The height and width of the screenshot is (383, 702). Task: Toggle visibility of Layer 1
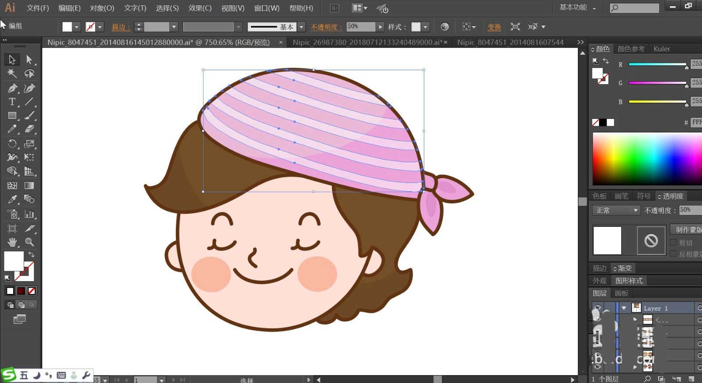coord(597,308)
